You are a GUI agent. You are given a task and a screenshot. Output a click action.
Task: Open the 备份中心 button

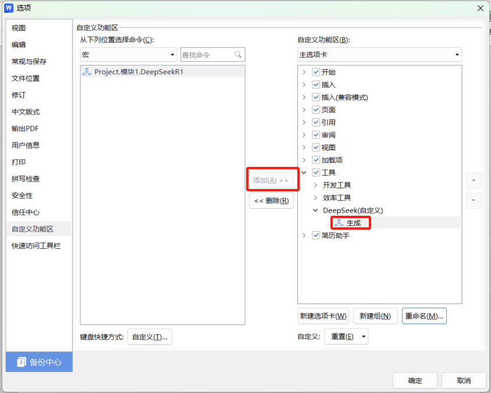point(39,362)
